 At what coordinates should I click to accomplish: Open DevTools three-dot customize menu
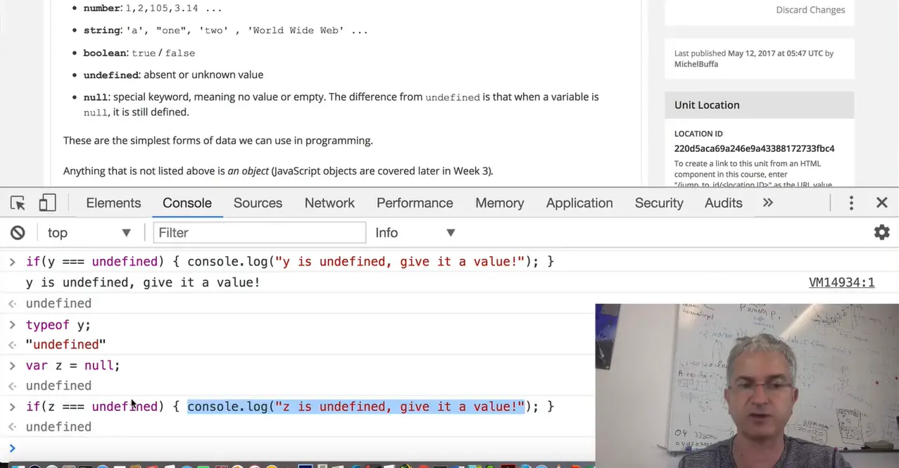[851, 203]
